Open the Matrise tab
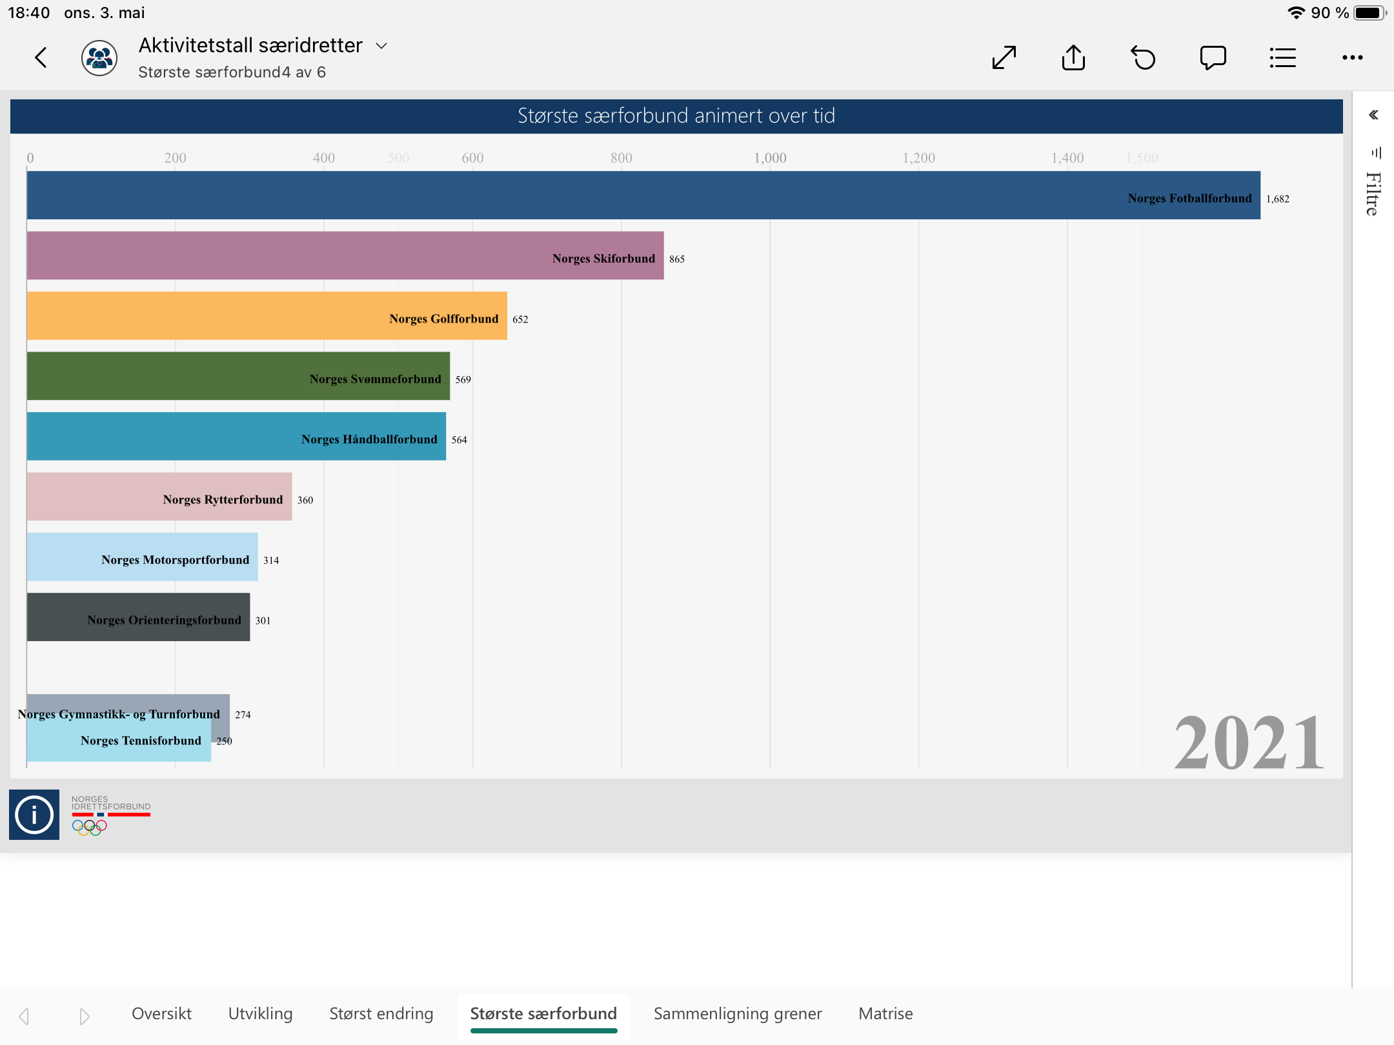This screenshot has height=1045, width=1394. coord(885,1013)
